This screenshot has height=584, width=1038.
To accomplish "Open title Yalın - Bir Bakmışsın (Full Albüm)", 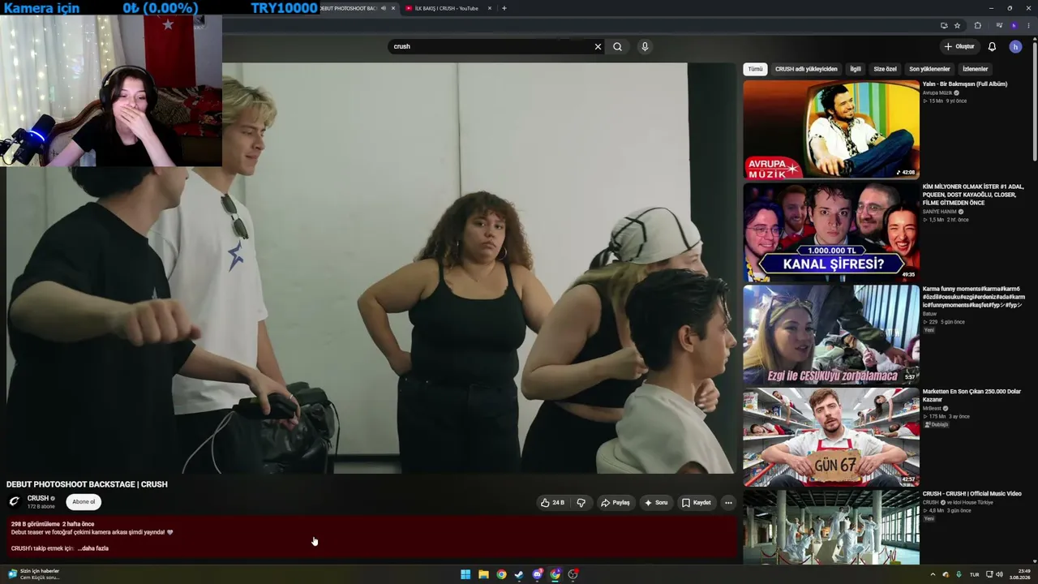I will pyautogui.click(x=965, y=84).
